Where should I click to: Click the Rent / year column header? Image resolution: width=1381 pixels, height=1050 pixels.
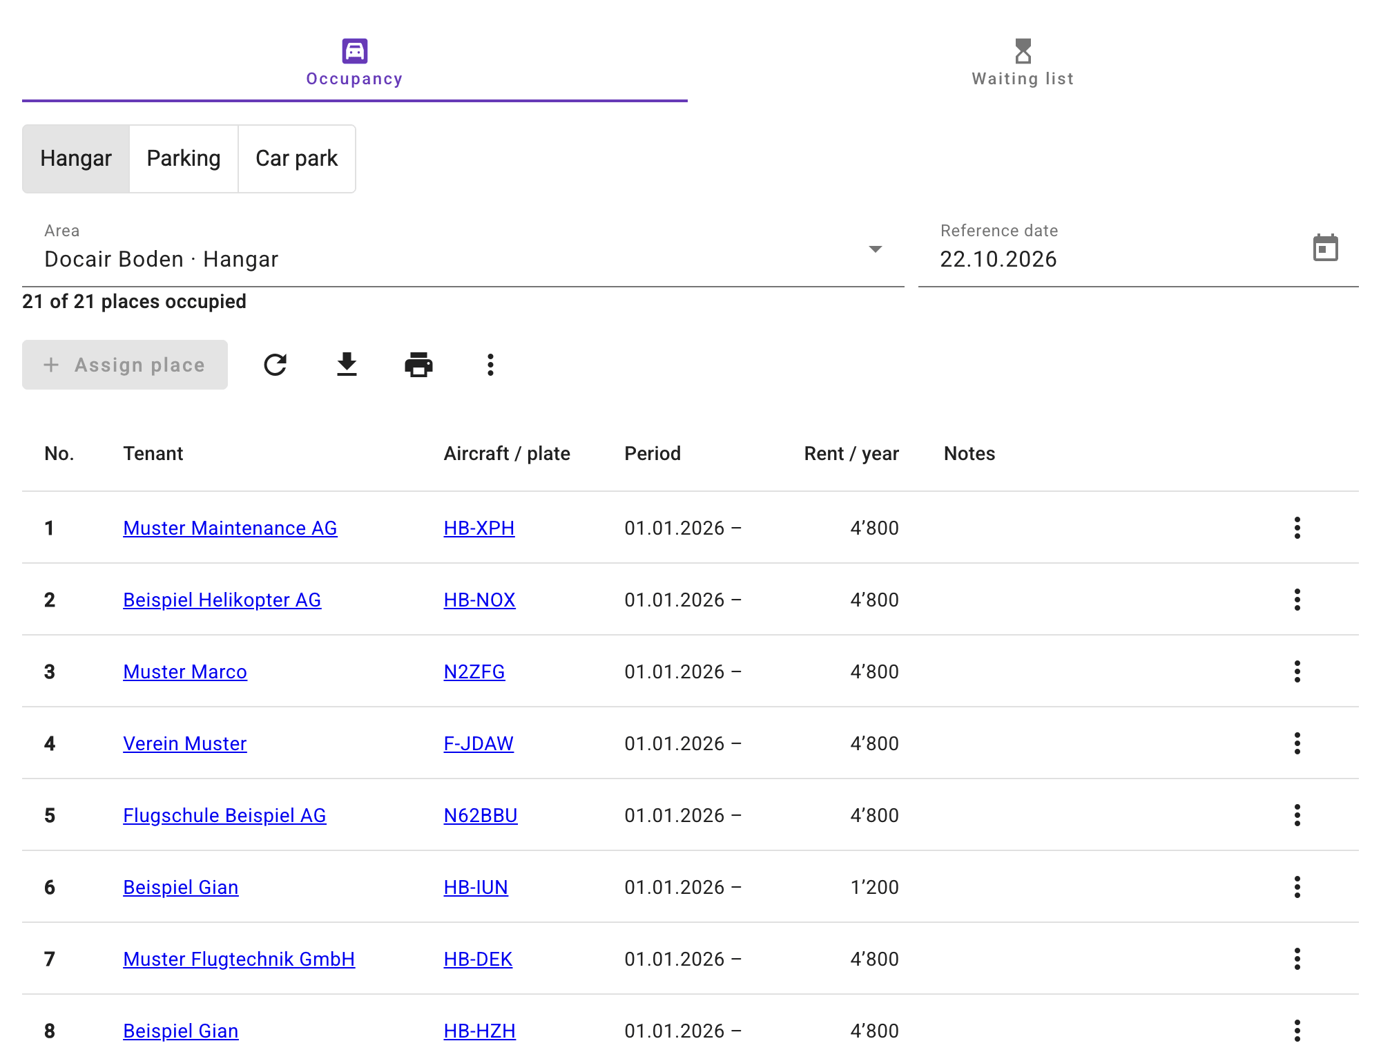pos(851,454)
